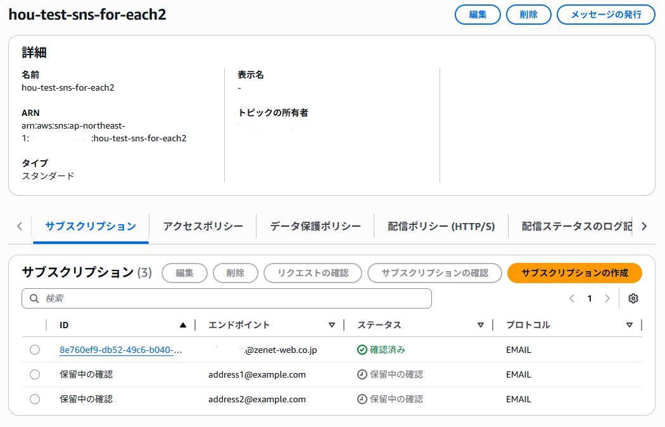665x427 pixels.
Task: Select the zenet-web.co.jp subscription radio button
Action: click(x=35, y=350)
